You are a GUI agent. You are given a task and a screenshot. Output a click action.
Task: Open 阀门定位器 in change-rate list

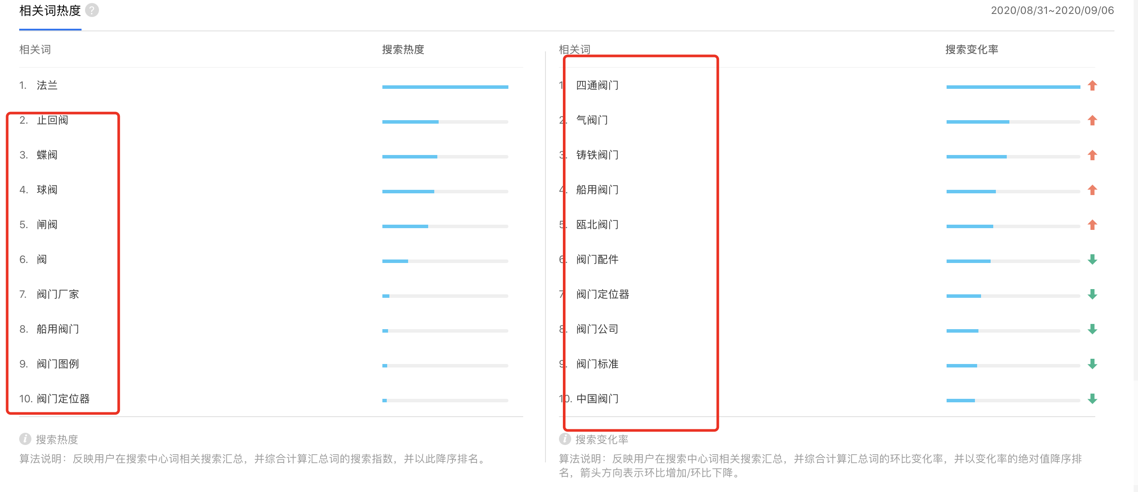pyautogui.click(x=603, y=294)
